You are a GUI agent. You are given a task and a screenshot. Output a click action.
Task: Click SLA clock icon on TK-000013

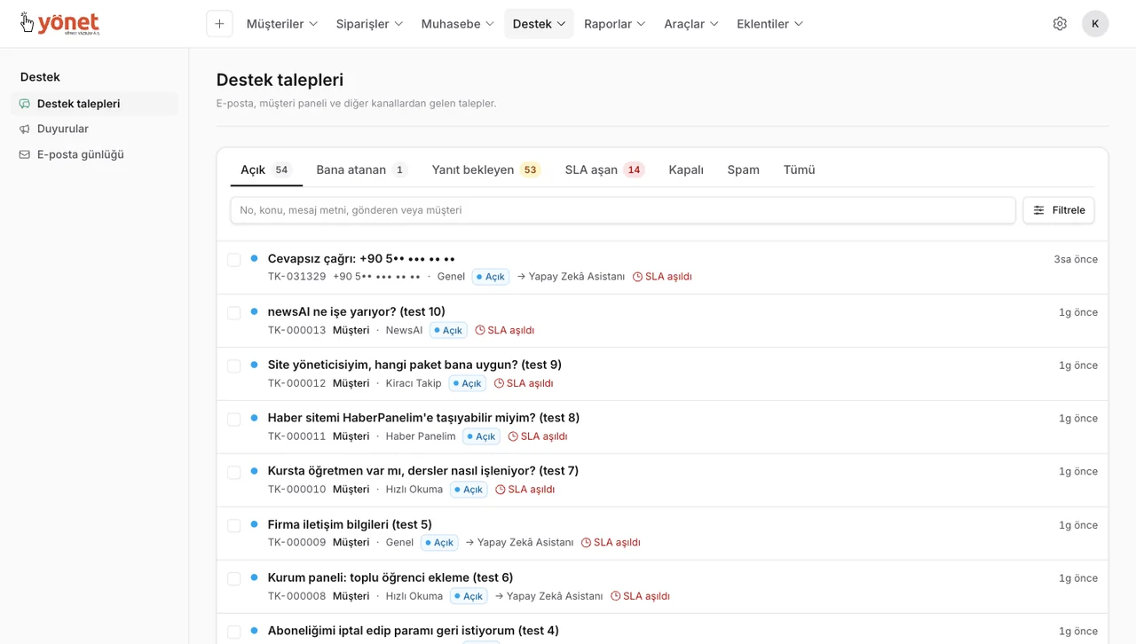(x=480, y=330)
